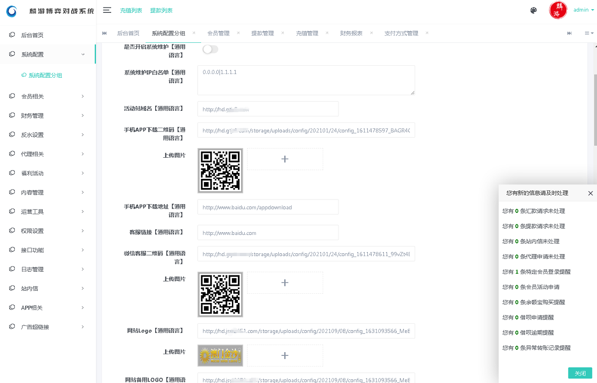Enable the 系统维护 toggle switch
This screenshot has width=597, height=383.
(x=210, y=49)
